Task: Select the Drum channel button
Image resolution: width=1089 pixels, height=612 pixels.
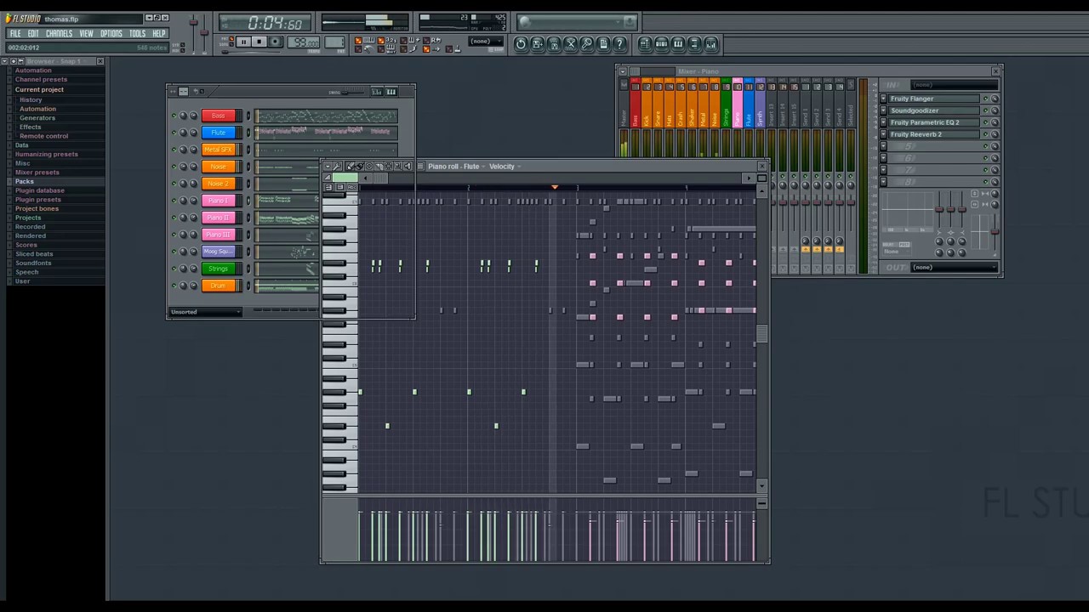Action: (x=219, y=286)
